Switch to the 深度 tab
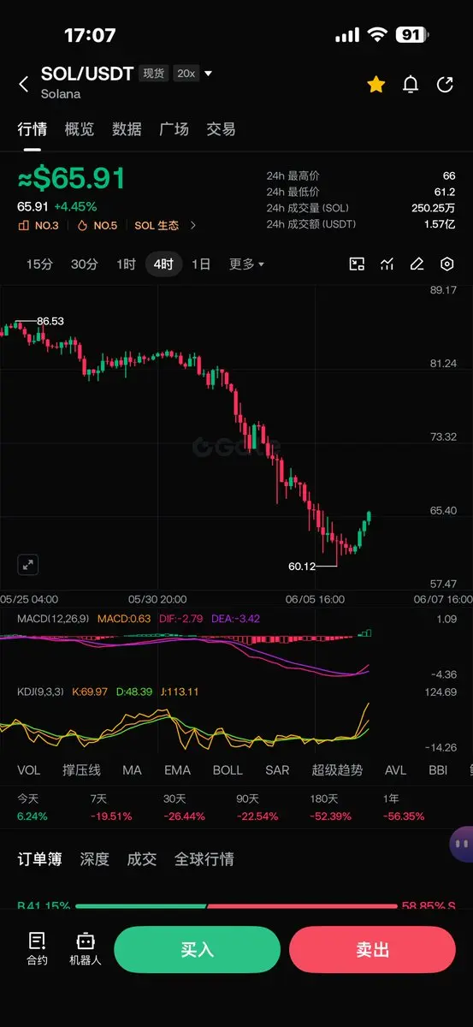The height and width of the screenshot is (1027, 473). [x=95, y=859]
